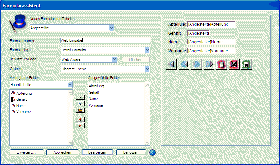Click the next record arrow button
This screenshot has width=280, height=165.
pos(197,64)
